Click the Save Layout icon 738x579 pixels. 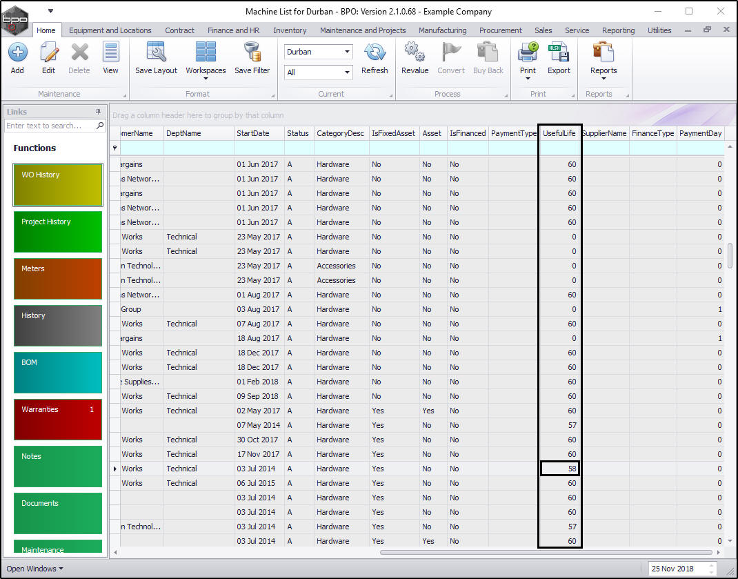click(156, 52)
